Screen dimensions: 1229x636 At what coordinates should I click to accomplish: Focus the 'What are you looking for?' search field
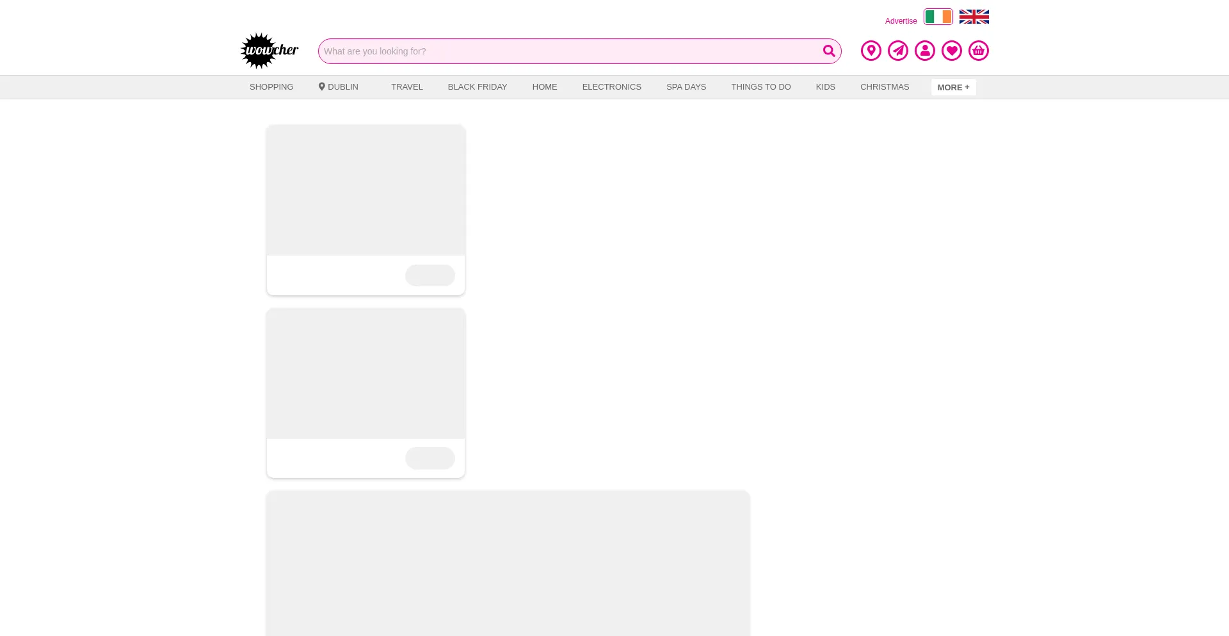pos(570,51)
